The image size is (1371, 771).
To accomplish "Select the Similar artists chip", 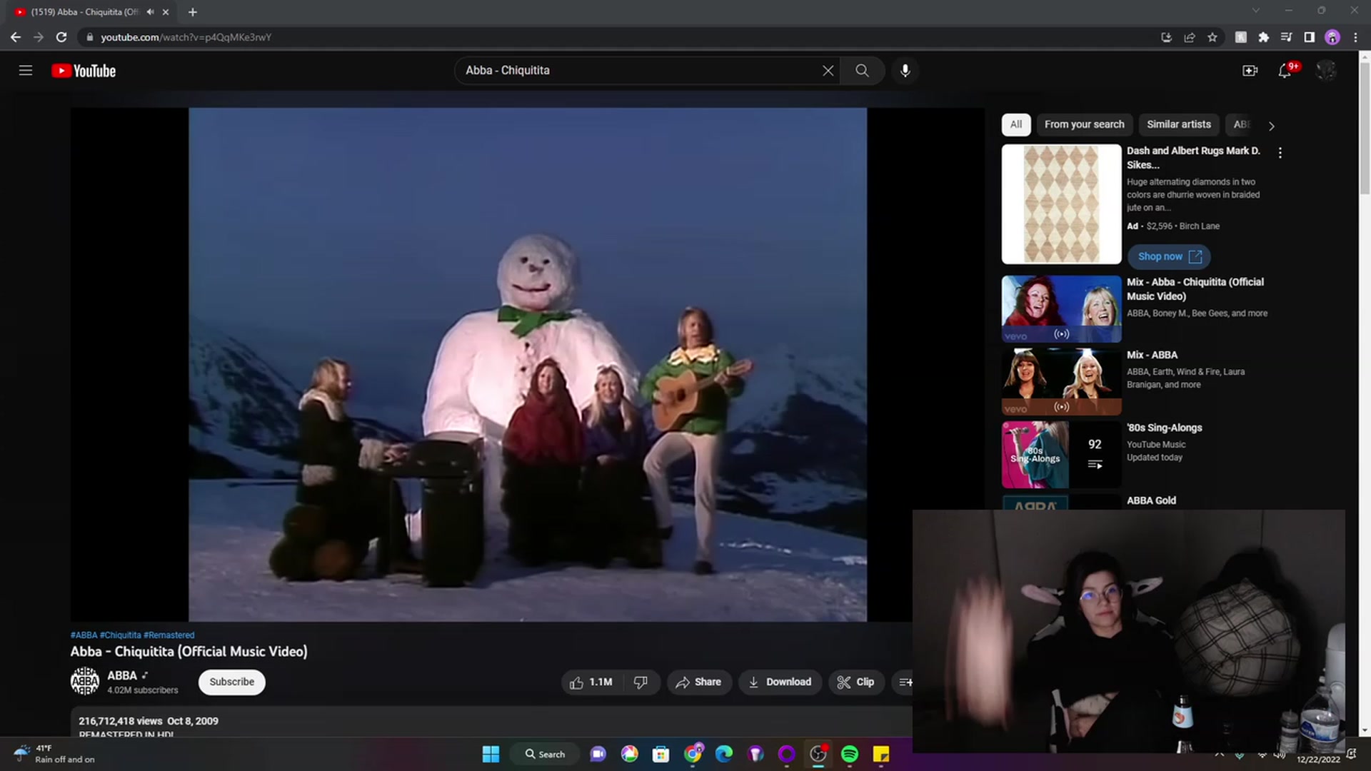I will 1179,124.
